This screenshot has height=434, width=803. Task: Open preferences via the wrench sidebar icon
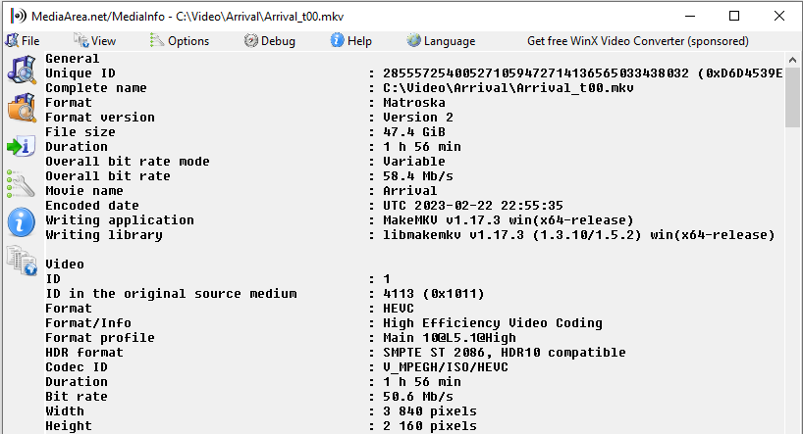pos(21,183)
